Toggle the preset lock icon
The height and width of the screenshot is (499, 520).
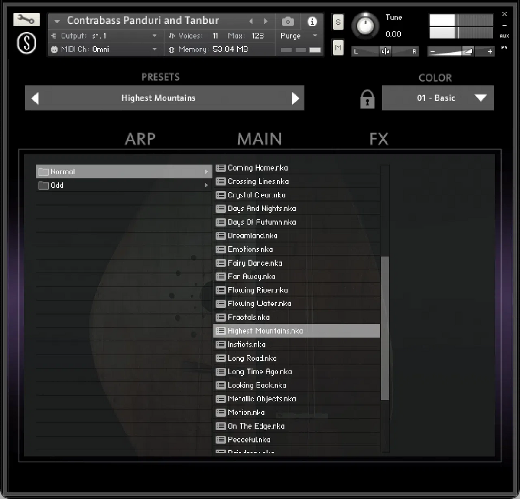(367, 99)
